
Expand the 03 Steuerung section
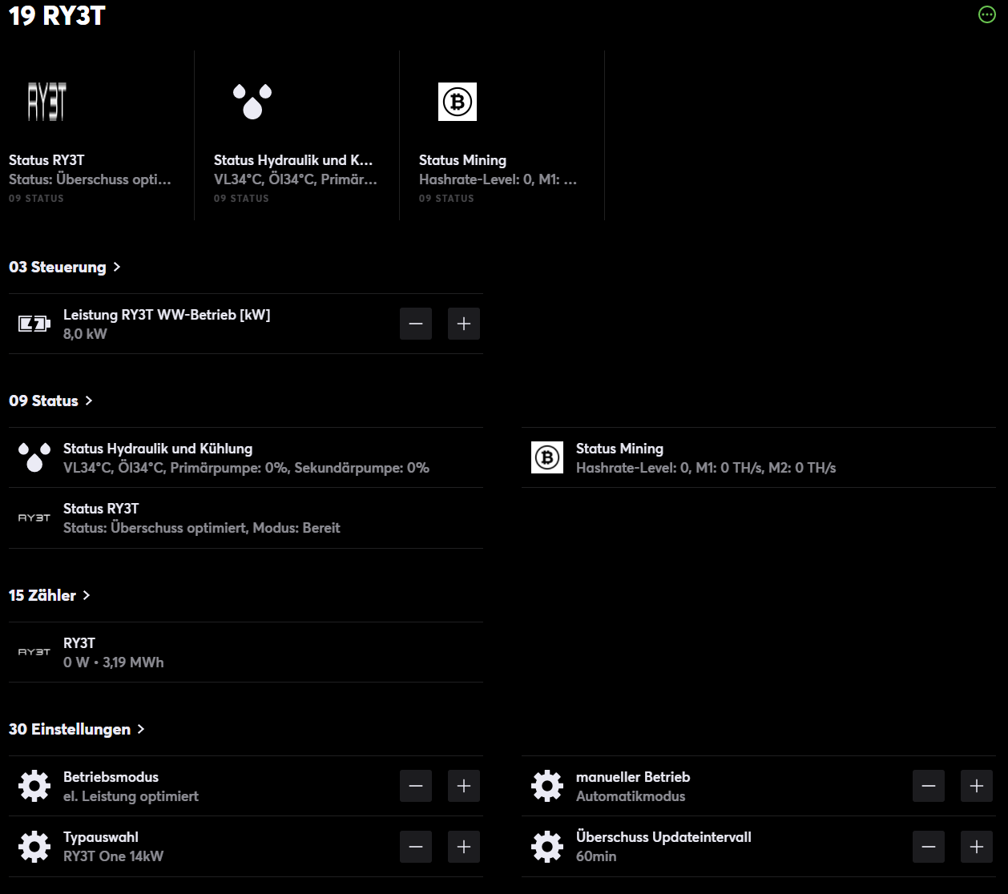click(x=64, y=267)
